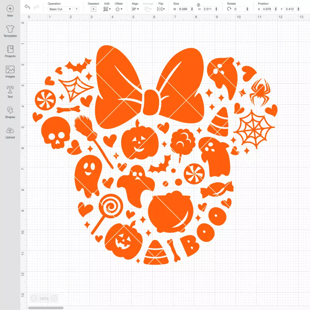Adjust the X position stepper

(276, 9)
